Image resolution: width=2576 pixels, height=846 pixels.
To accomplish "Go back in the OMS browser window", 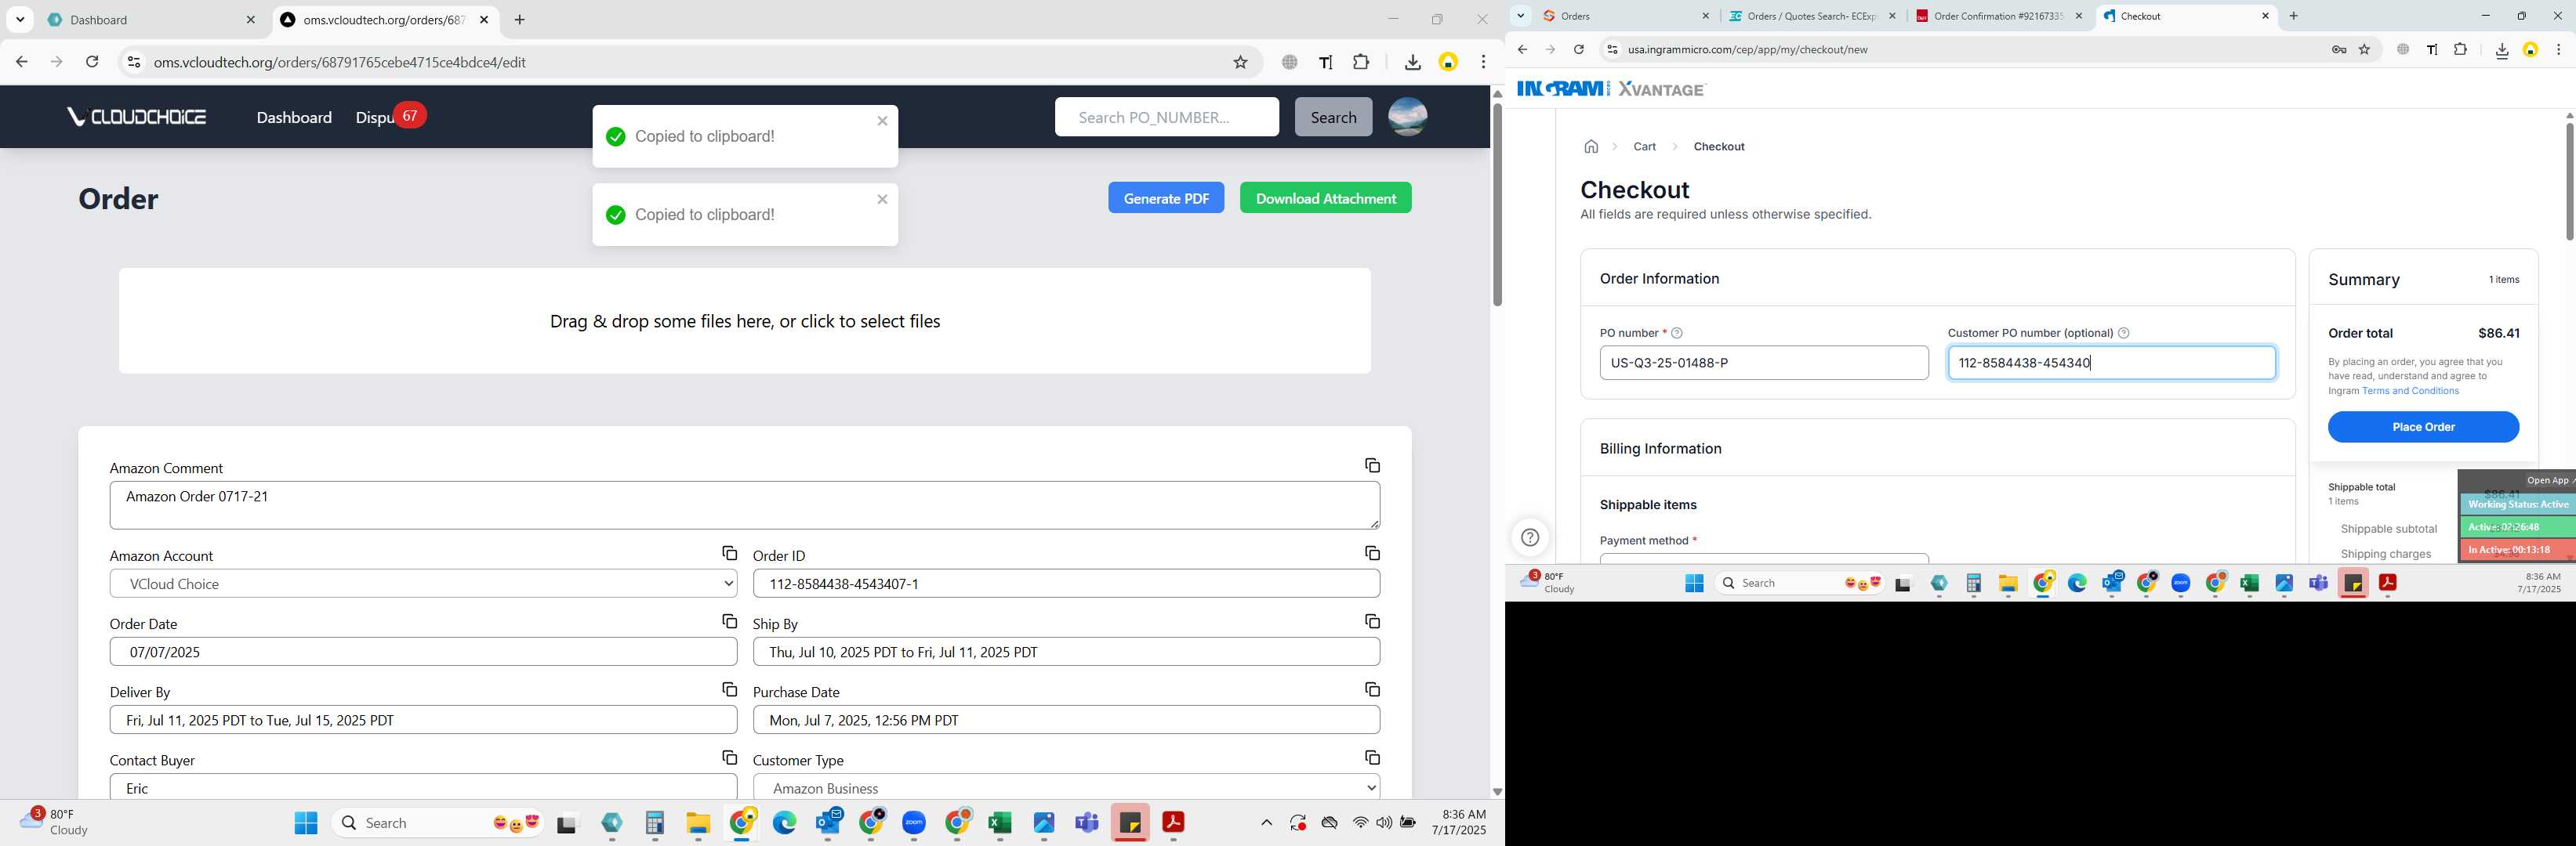I will 22,62.
